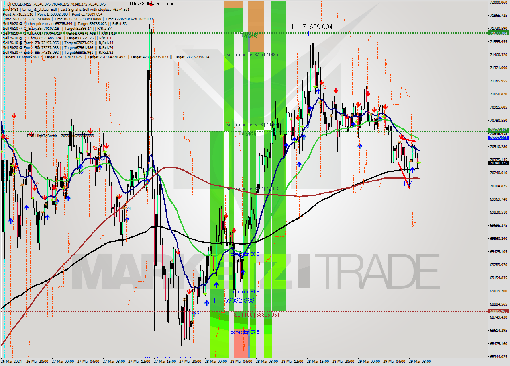Click the current price tag 70340.375
This screenshot has width=510, height=366.
pyautogui.click(x=498, y=163)
